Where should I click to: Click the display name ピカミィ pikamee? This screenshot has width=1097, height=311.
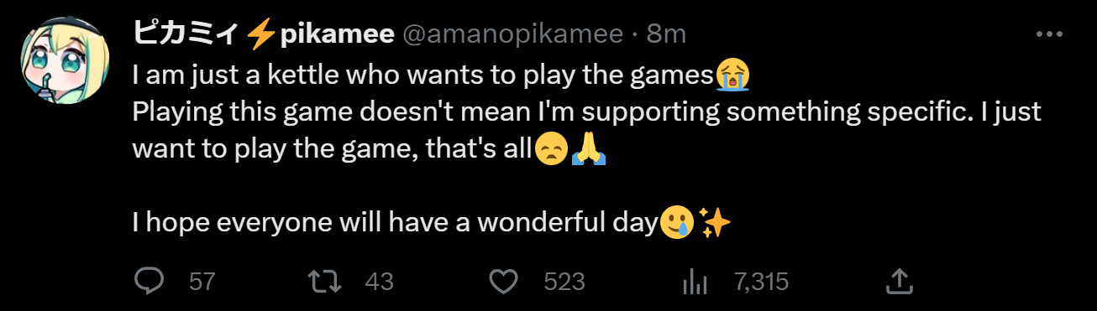[264, 34]
